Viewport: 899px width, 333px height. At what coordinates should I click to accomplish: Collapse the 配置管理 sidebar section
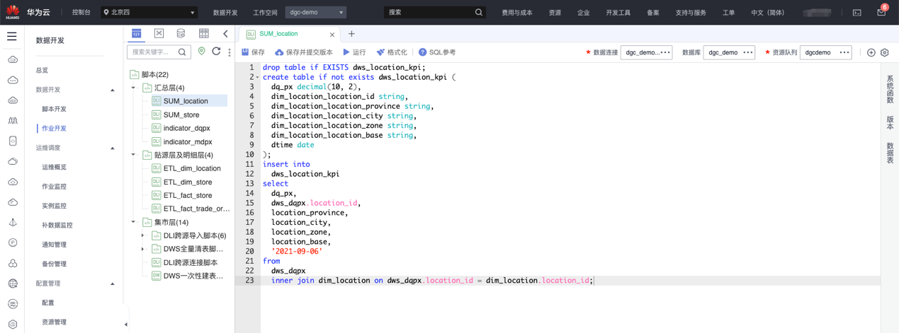[x=113, y=284]
